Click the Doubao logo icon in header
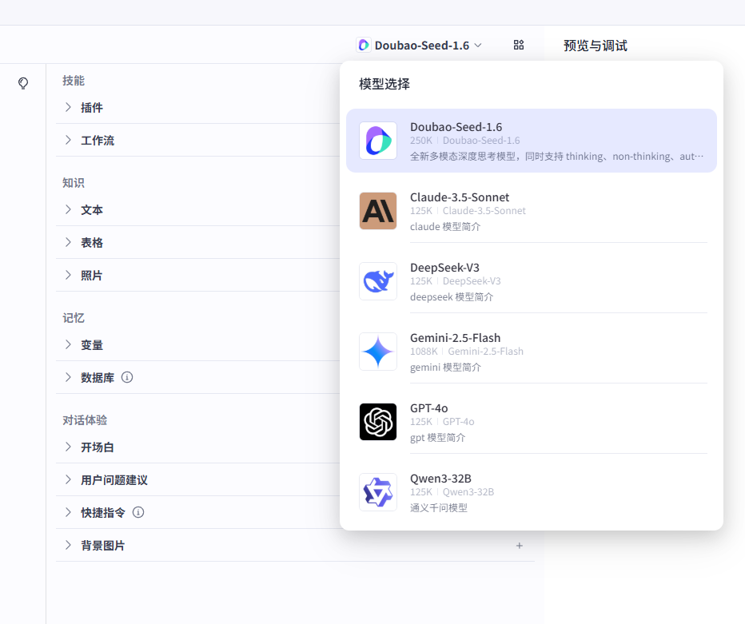745x624 pixels. pyautogui.click(x=364, y=46)
